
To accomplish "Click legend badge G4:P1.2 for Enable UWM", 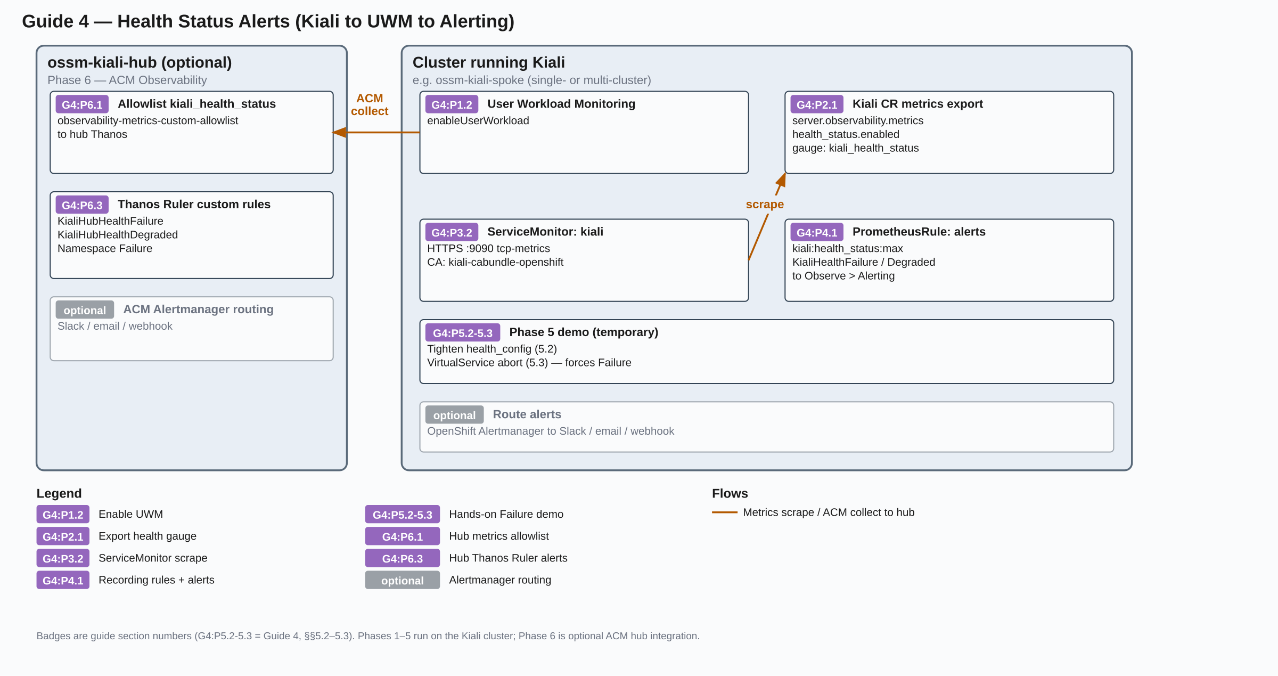I will coord(63,515).
